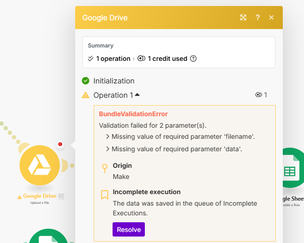304x243 pixels.
Task: Click the Operation 1 credit count icon
Action: coord(259,95)
